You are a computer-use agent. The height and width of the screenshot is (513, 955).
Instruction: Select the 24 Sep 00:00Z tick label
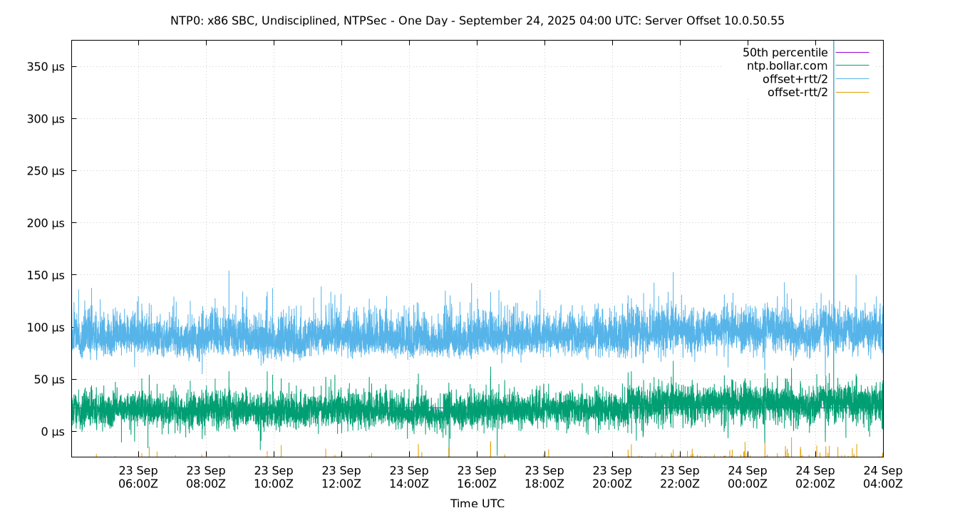tap(748, 476)
